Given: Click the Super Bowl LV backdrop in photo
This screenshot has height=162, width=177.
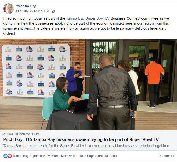Looking at the screenshot, I should pos(36,71).
